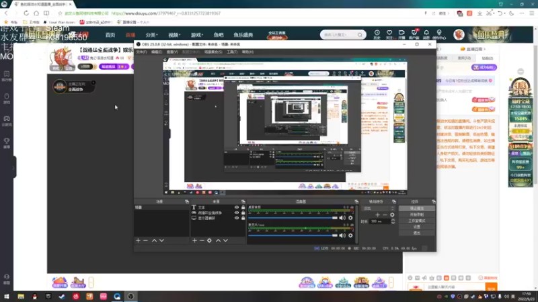The width and height of the screenshot is (538, 302).
Task: Open OBS 帮助(H) Help menu
Action: [247, 52]
